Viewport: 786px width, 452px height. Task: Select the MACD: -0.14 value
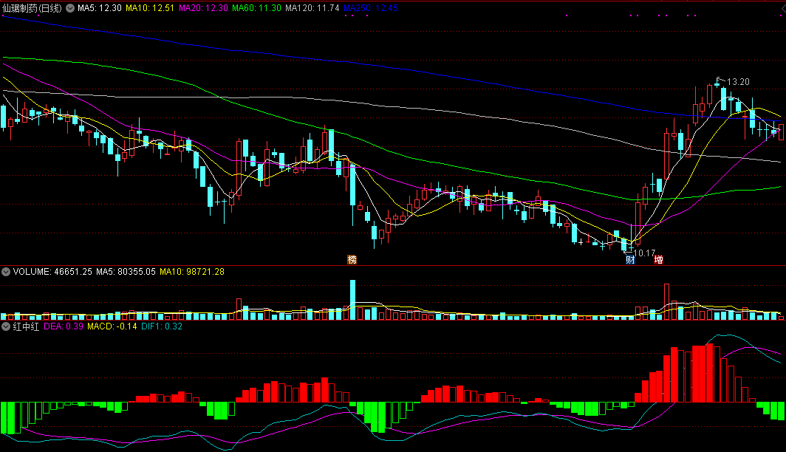tap(112, 326)
